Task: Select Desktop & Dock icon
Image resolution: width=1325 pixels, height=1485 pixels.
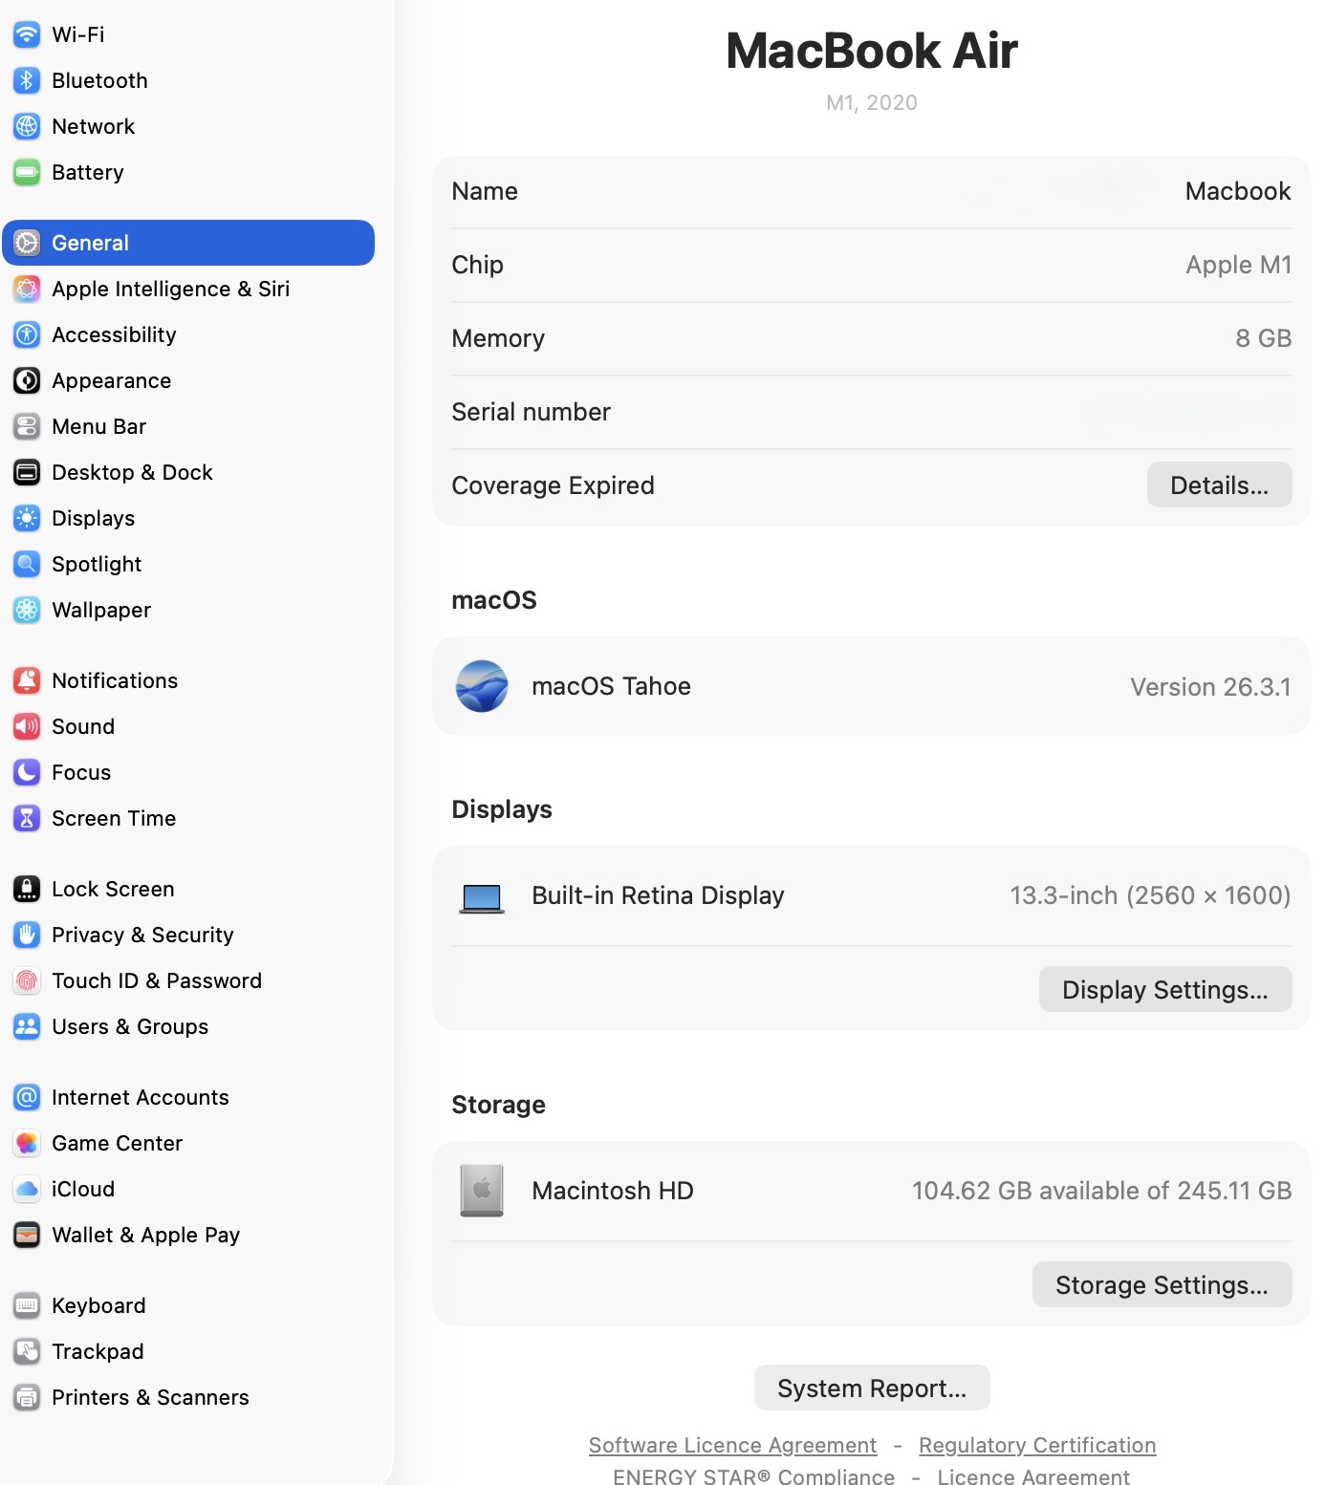Action: pos(27,472)
